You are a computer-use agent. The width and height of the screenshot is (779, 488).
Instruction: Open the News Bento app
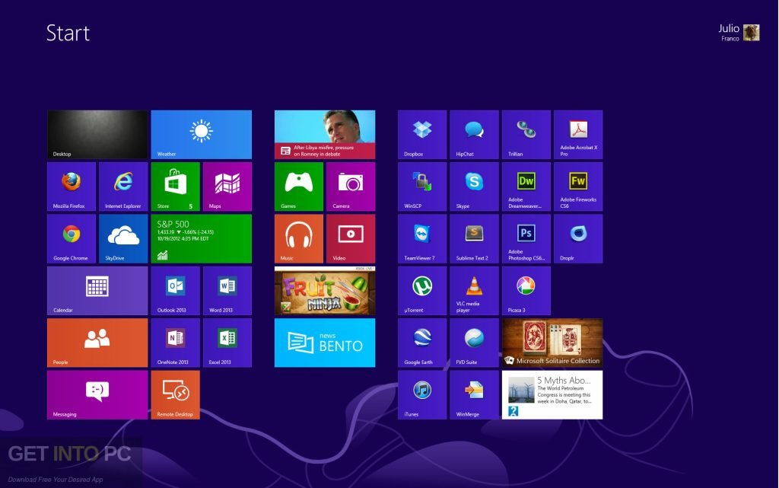[x=325, y=342]
